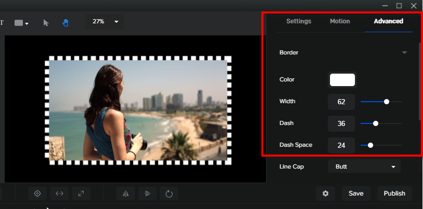Collapse the Border section
The height and width of the screenshot is (209, 423).
pos(404,52)
